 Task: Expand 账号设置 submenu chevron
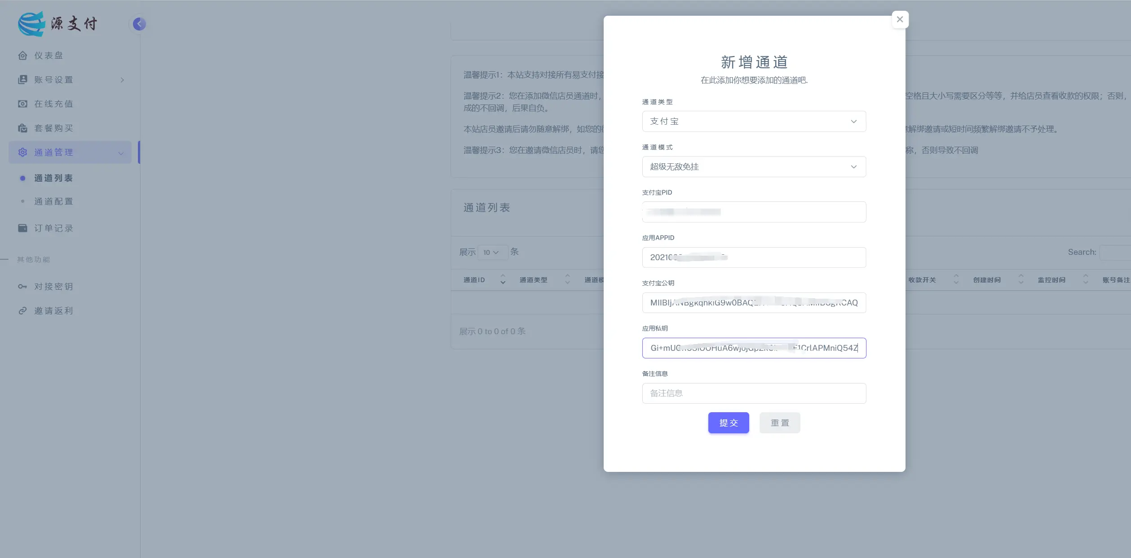tap(122, 80)
